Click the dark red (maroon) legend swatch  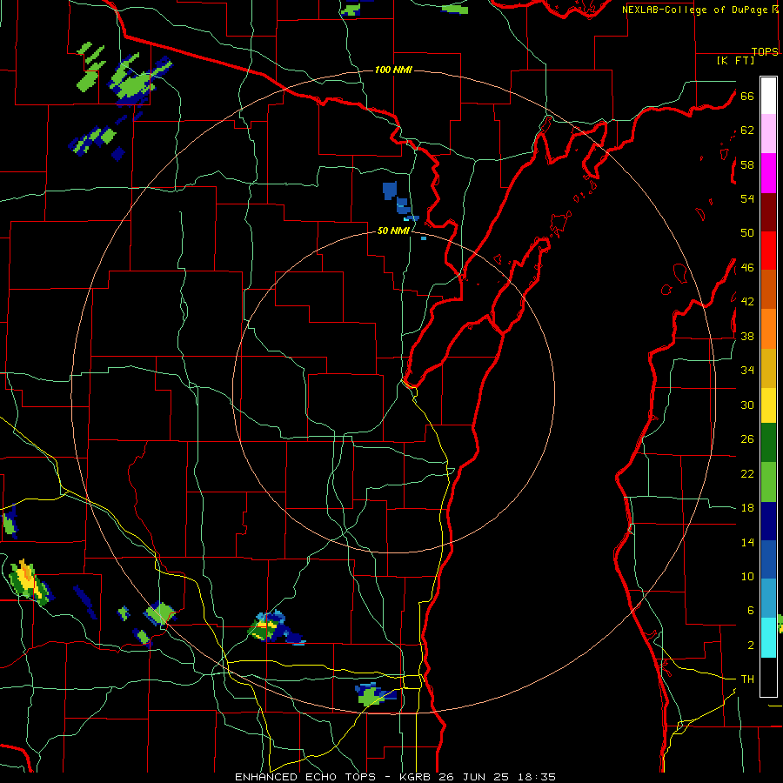point(768,212)
